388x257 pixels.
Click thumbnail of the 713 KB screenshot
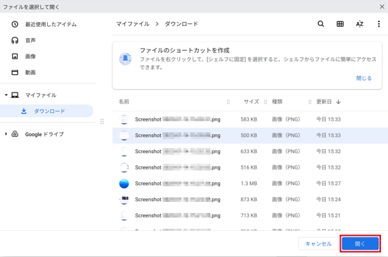(124, 215)
